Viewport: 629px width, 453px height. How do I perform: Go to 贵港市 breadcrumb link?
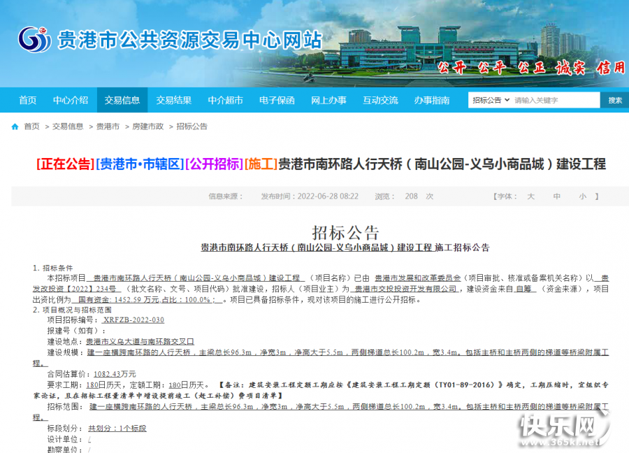click(108, 127)
